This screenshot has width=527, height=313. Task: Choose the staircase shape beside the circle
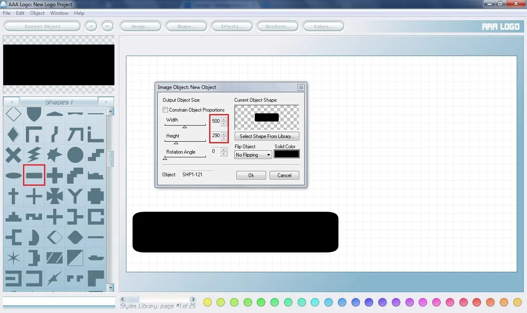[96, 155]
